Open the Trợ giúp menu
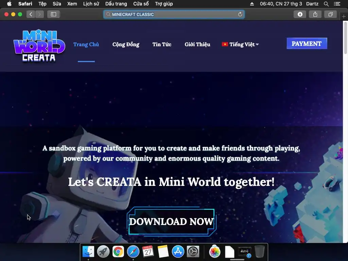 pyautogui.click(x=164, y=4)
